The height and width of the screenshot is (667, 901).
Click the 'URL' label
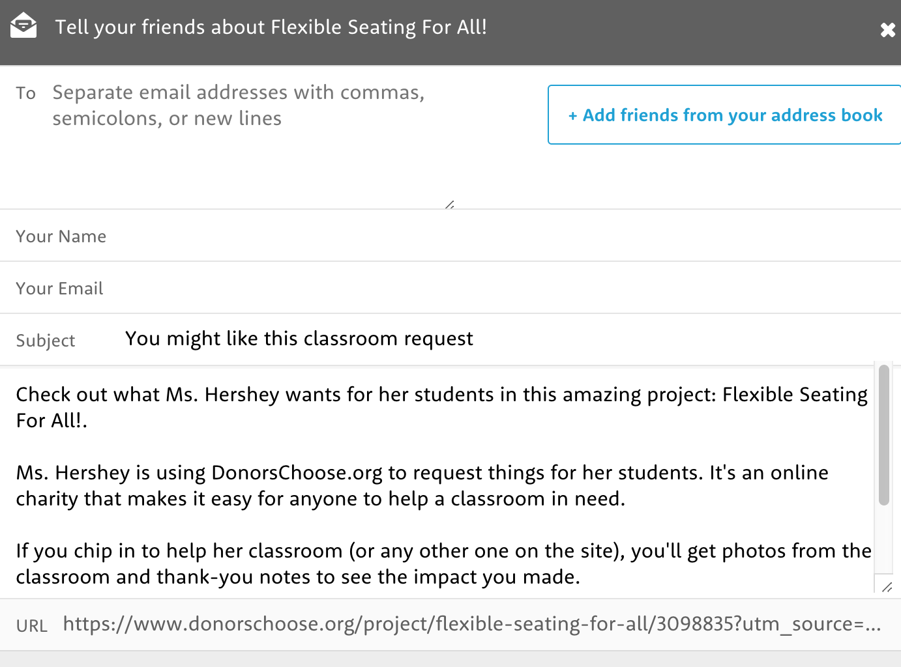[32, 626]
